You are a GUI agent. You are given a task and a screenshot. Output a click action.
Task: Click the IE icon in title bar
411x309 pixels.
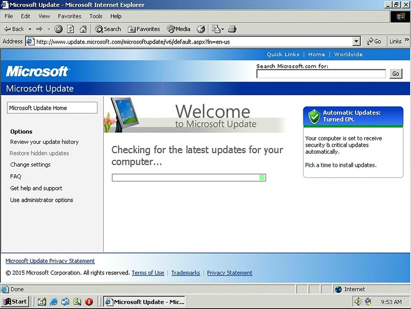(4, 5)
